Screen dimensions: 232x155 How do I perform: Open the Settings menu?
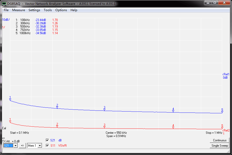tap(34, 10)
